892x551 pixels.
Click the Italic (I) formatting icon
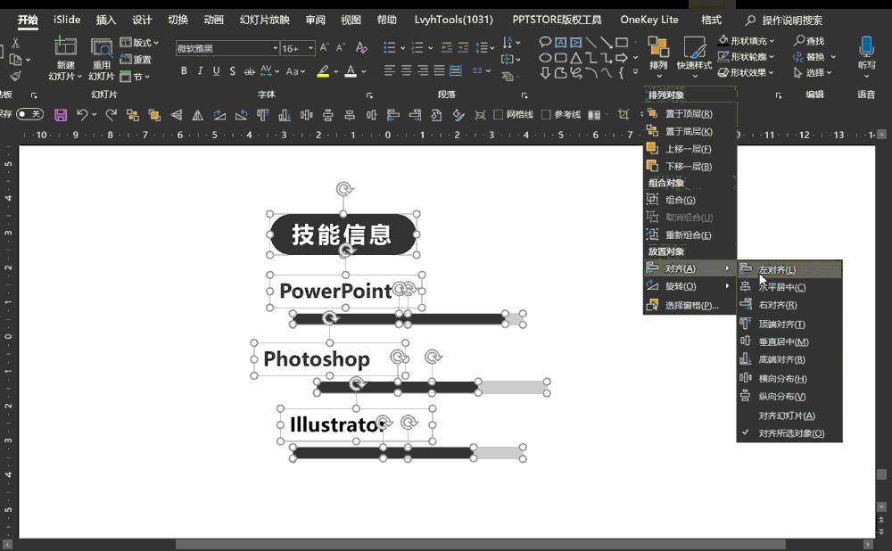pos(200,71)
